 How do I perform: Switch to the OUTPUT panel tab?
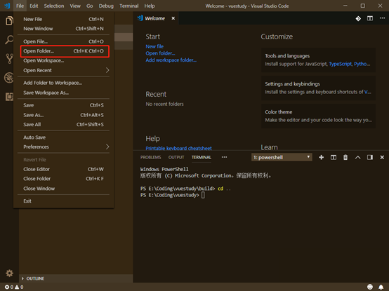pos(176,157)
